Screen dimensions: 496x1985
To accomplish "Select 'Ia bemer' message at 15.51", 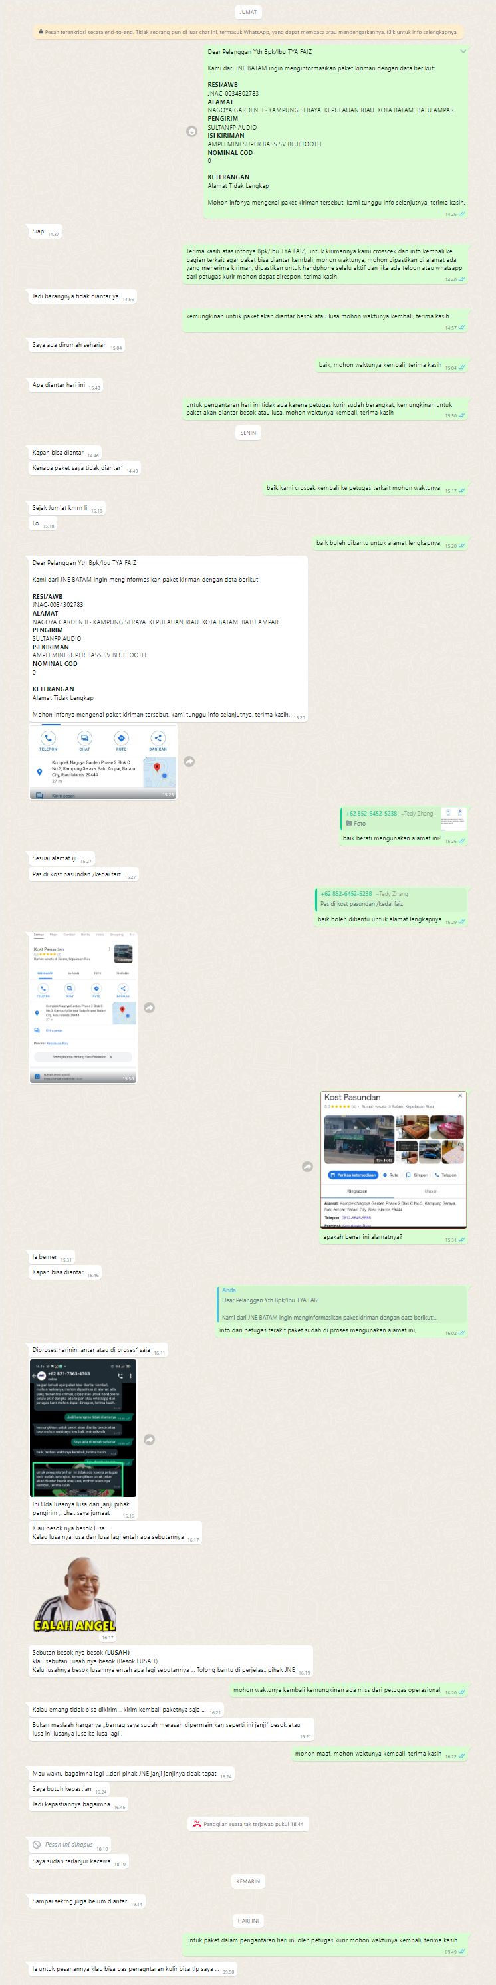I will [x=52, y=1258].
